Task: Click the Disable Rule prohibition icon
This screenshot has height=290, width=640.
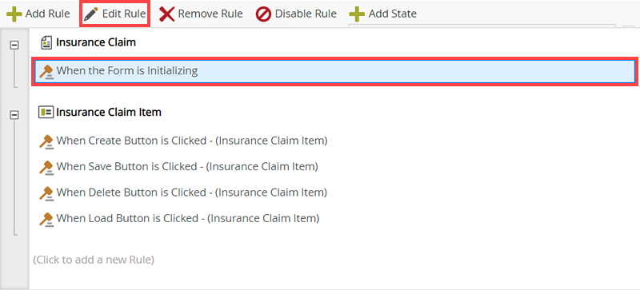Action: 264,14
